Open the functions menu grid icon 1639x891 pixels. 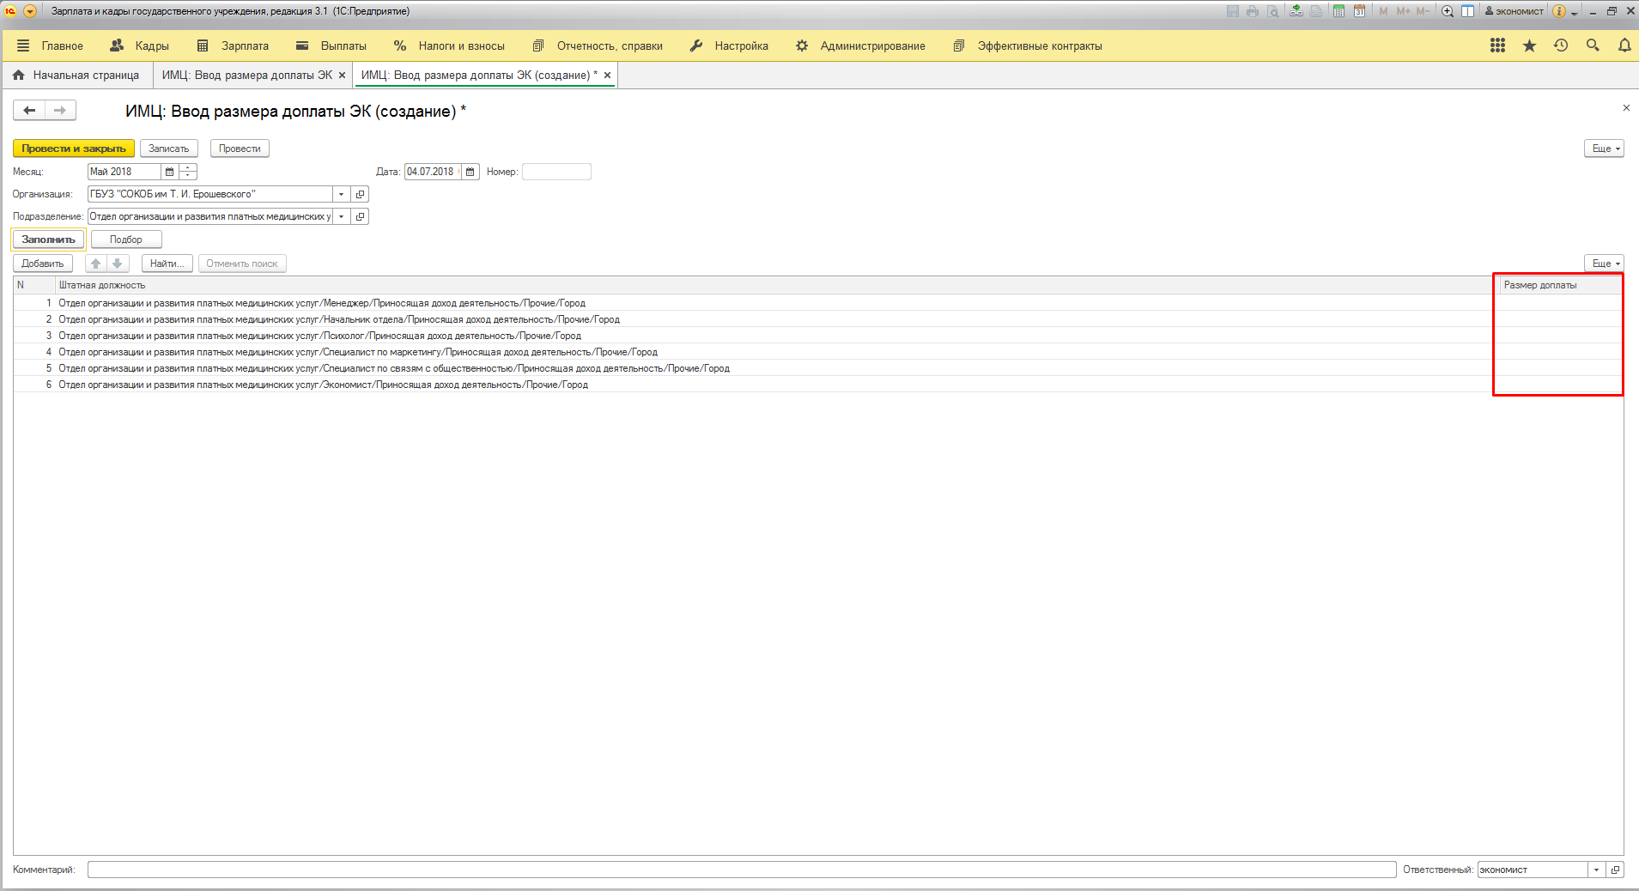1497,45
